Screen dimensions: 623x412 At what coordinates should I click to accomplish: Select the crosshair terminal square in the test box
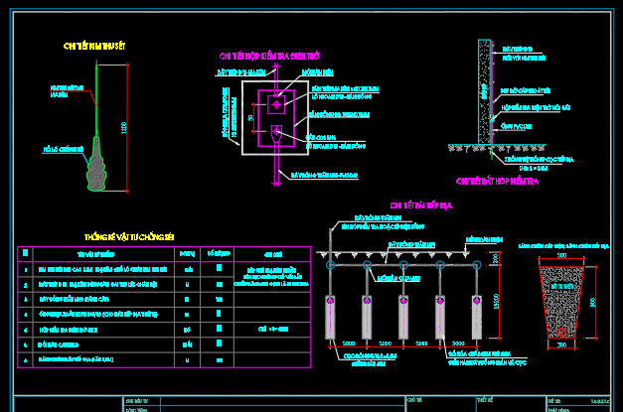coord(276,105)
